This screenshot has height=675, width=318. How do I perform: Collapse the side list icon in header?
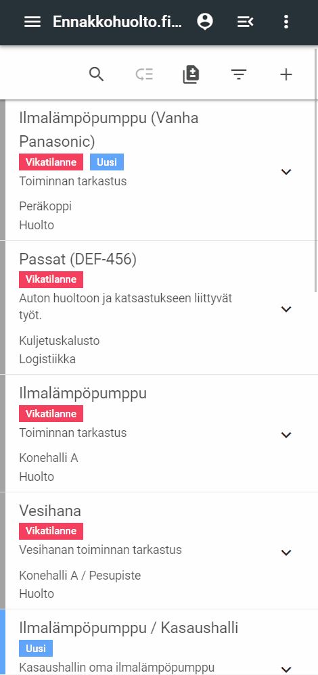point(245,22)
